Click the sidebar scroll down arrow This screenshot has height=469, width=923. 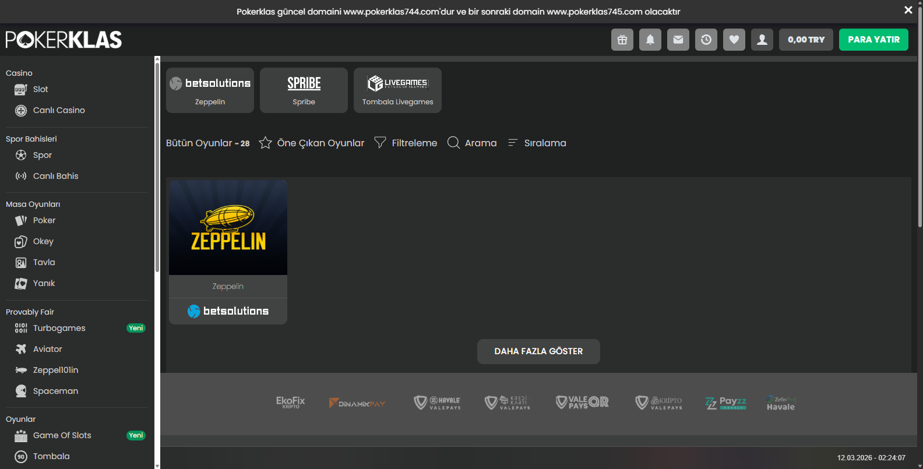coord(157,466)
